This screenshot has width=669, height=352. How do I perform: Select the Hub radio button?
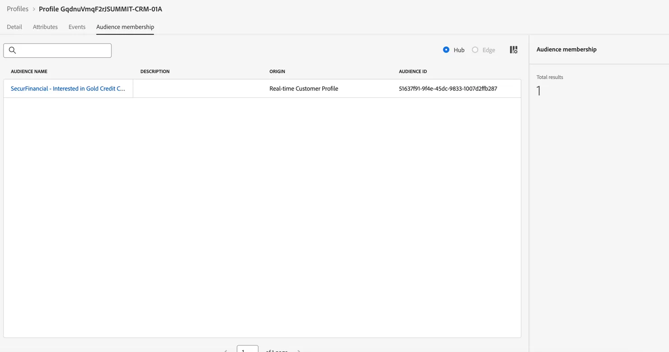click(446, 50)
